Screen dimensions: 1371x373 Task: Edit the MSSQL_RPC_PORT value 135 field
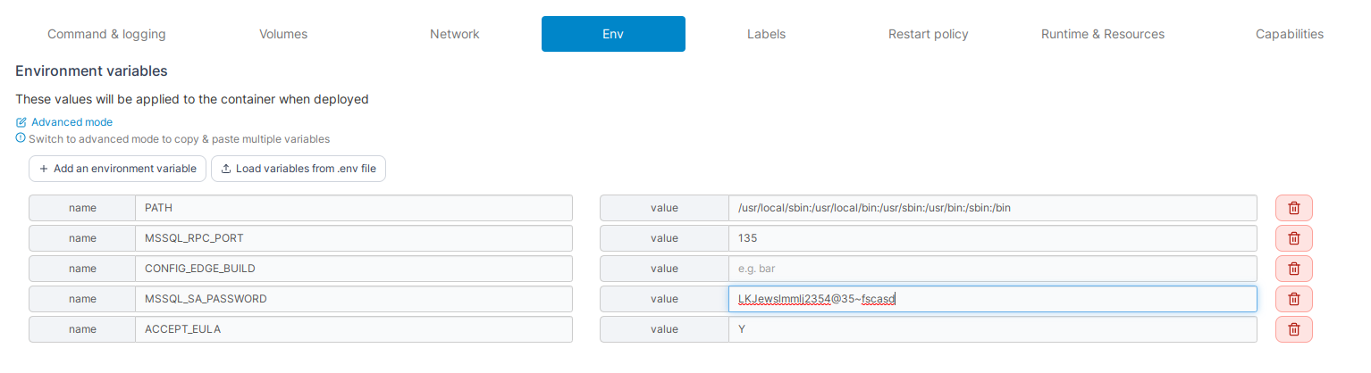(x=992, y=238)
